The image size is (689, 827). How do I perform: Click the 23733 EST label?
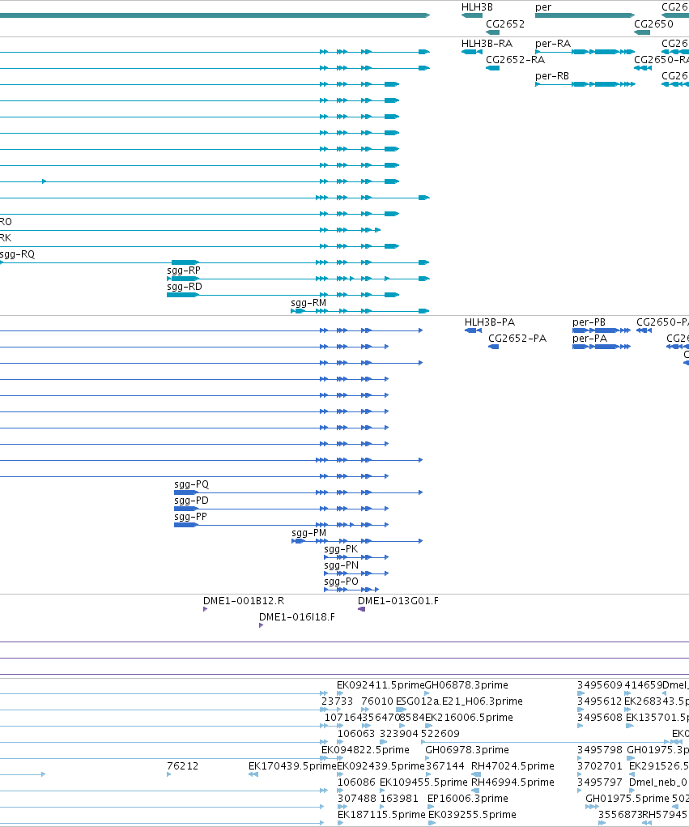[x=338, y=701]
